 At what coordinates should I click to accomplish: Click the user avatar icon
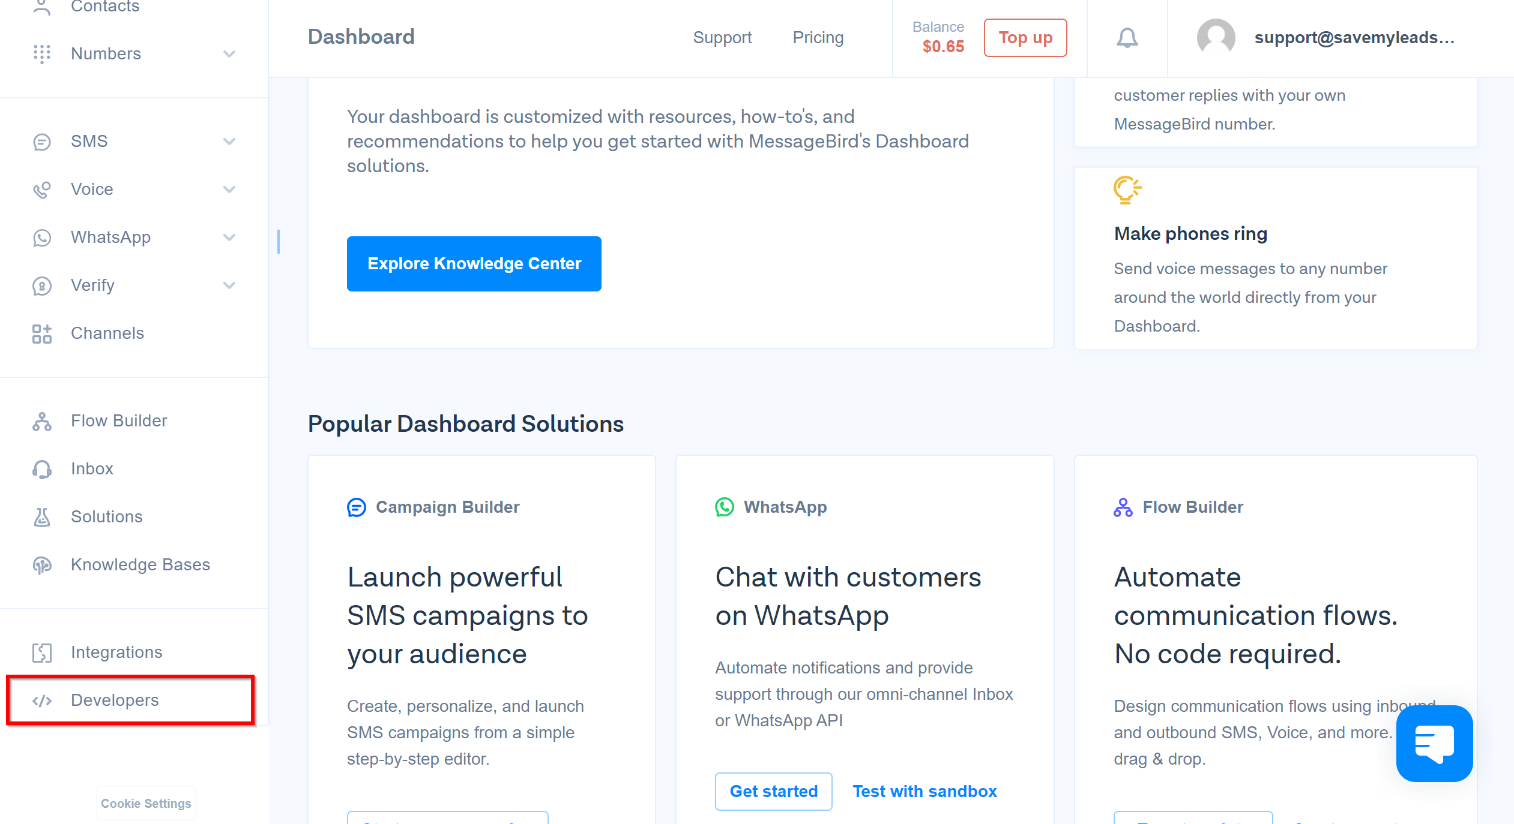click(x=1216, y=38)
